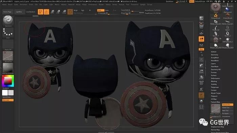Select the Rotate transform icon
Screen dimensions: 237x133
pyautogui.click(x=64, y=12)
